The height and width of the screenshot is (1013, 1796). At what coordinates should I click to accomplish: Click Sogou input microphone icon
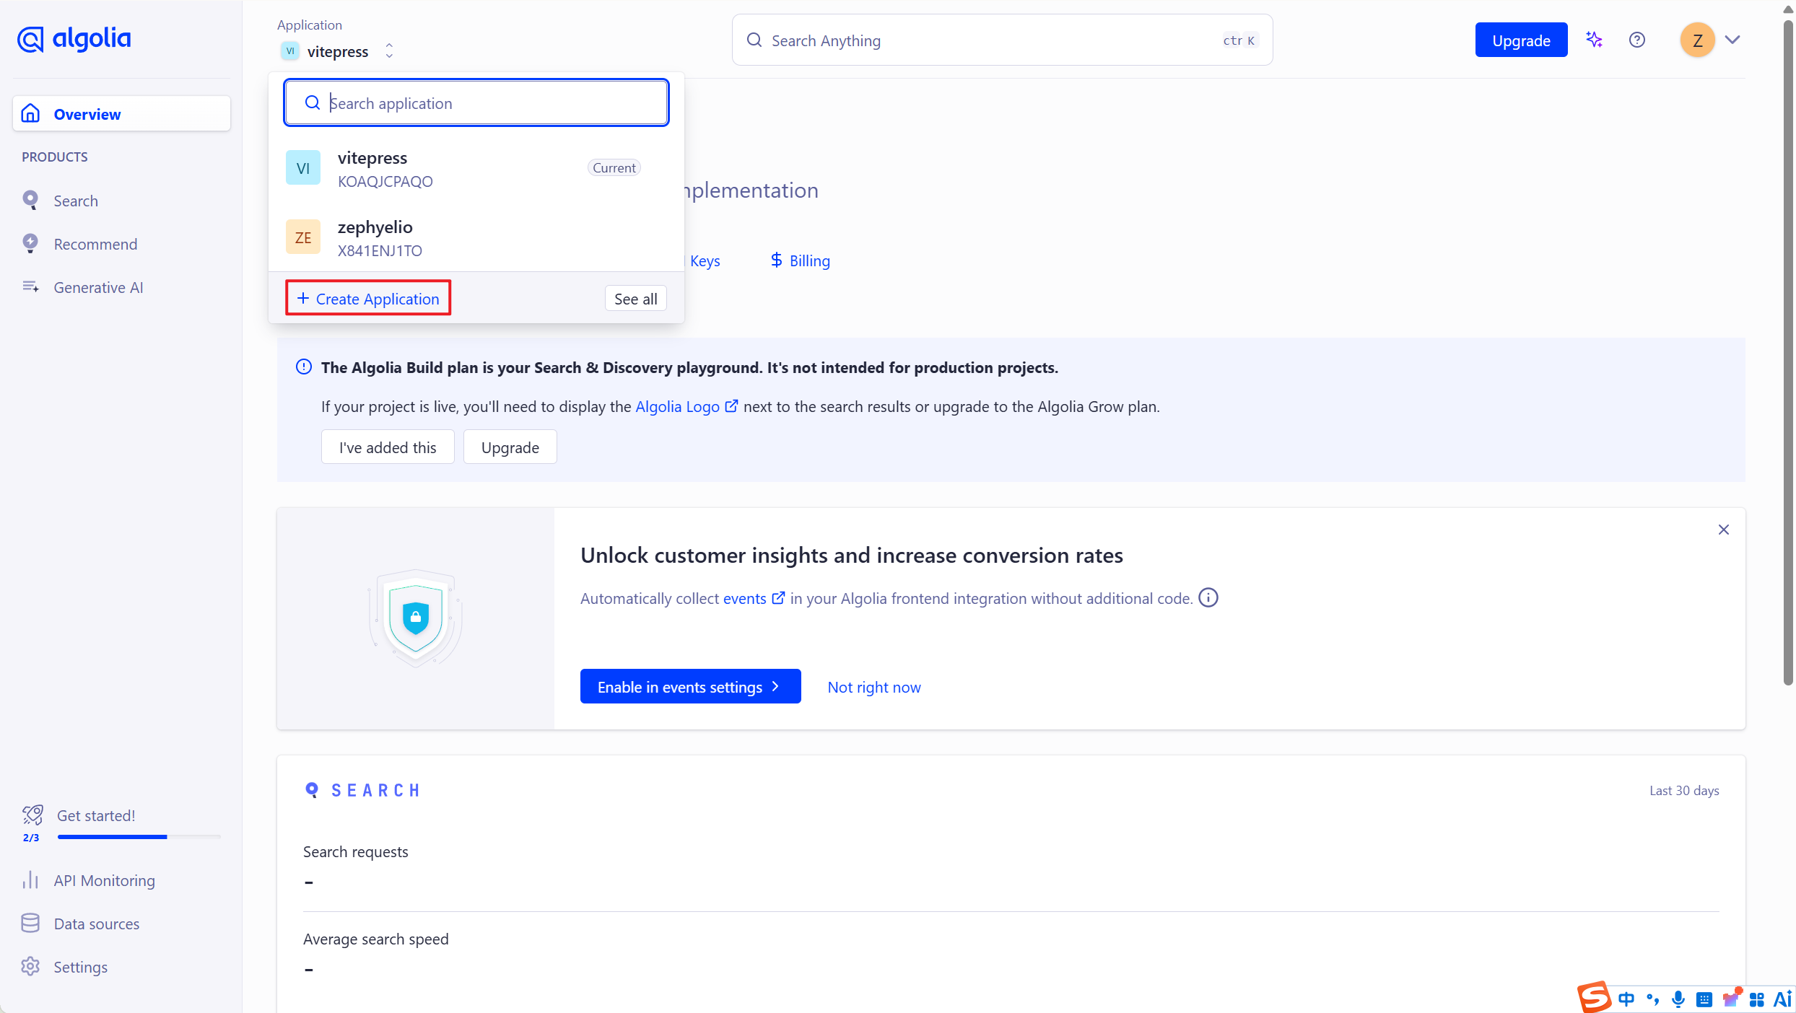pyautogui.click(x=1678, y=999)
